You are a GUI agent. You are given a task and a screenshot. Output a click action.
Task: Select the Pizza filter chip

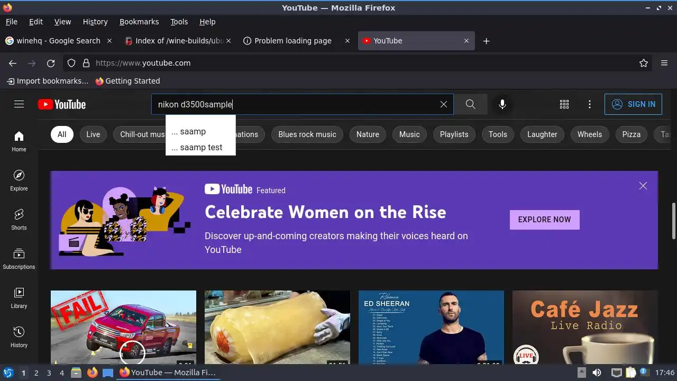pyautogui.click(x=632, y=134)
